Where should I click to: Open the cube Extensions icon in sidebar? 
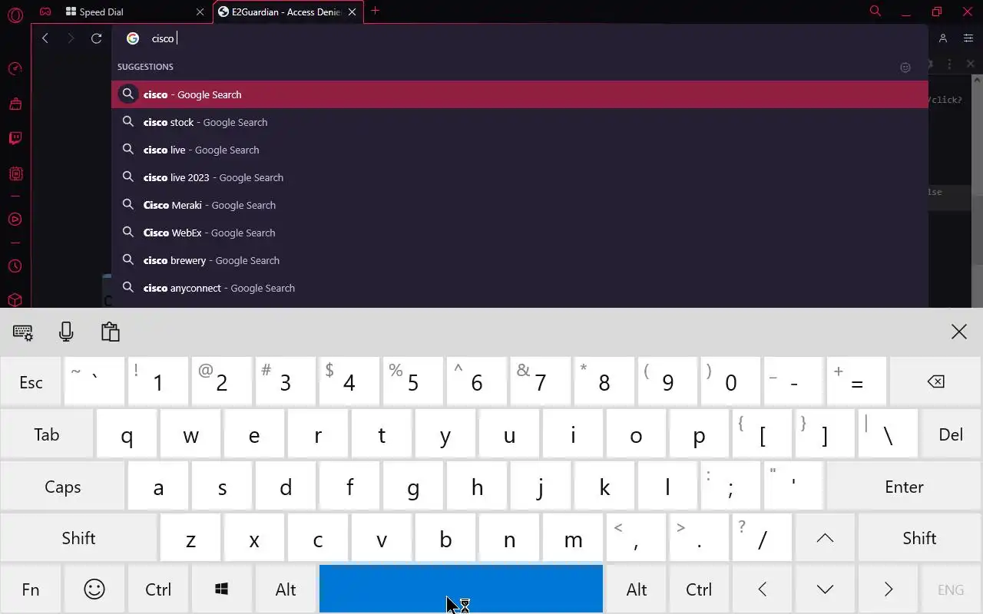(15, 300)
